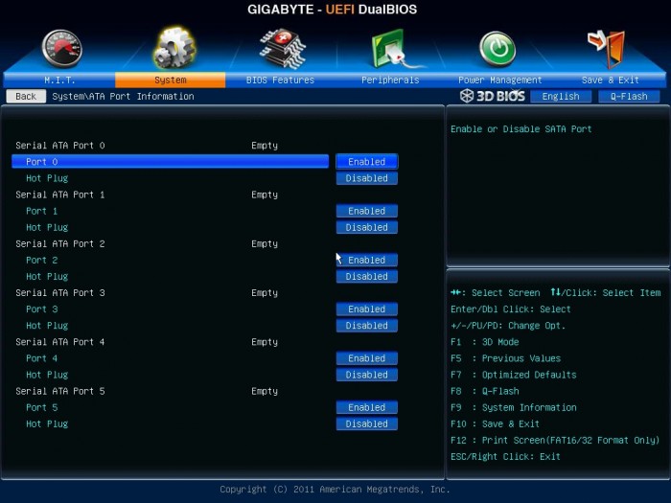671x503 pixels.
Task: Select the Port 1 setting label
Action: (41, 211)
